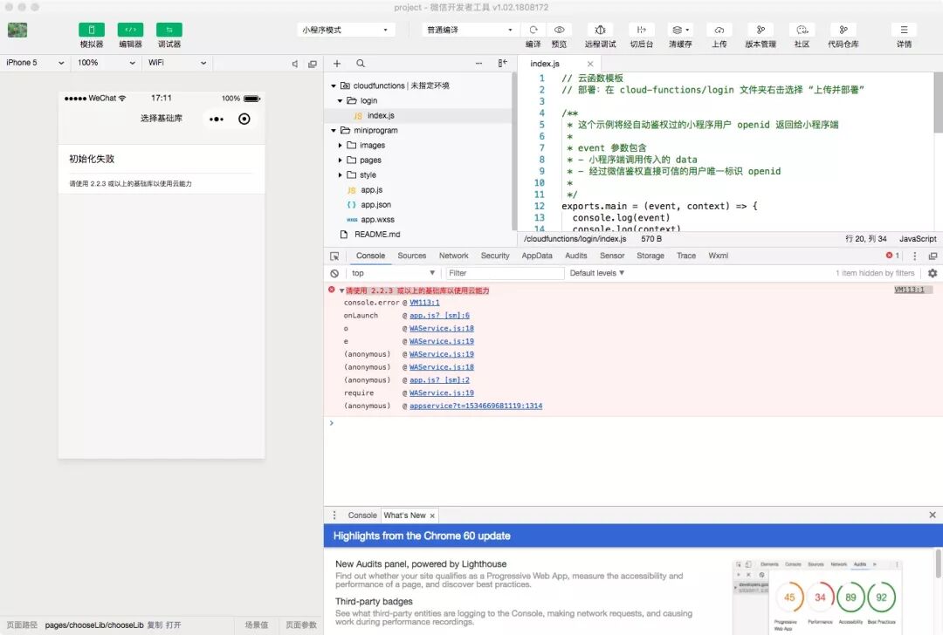This screenshot has height=635, width=943.
Task: Open the WAService.js:18 link beside the 'o' row
Action: click(442, 329)
